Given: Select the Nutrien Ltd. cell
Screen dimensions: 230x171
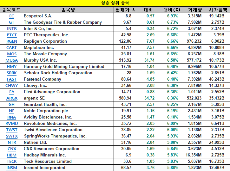Looking at the screenshot, I should [68, 142].
